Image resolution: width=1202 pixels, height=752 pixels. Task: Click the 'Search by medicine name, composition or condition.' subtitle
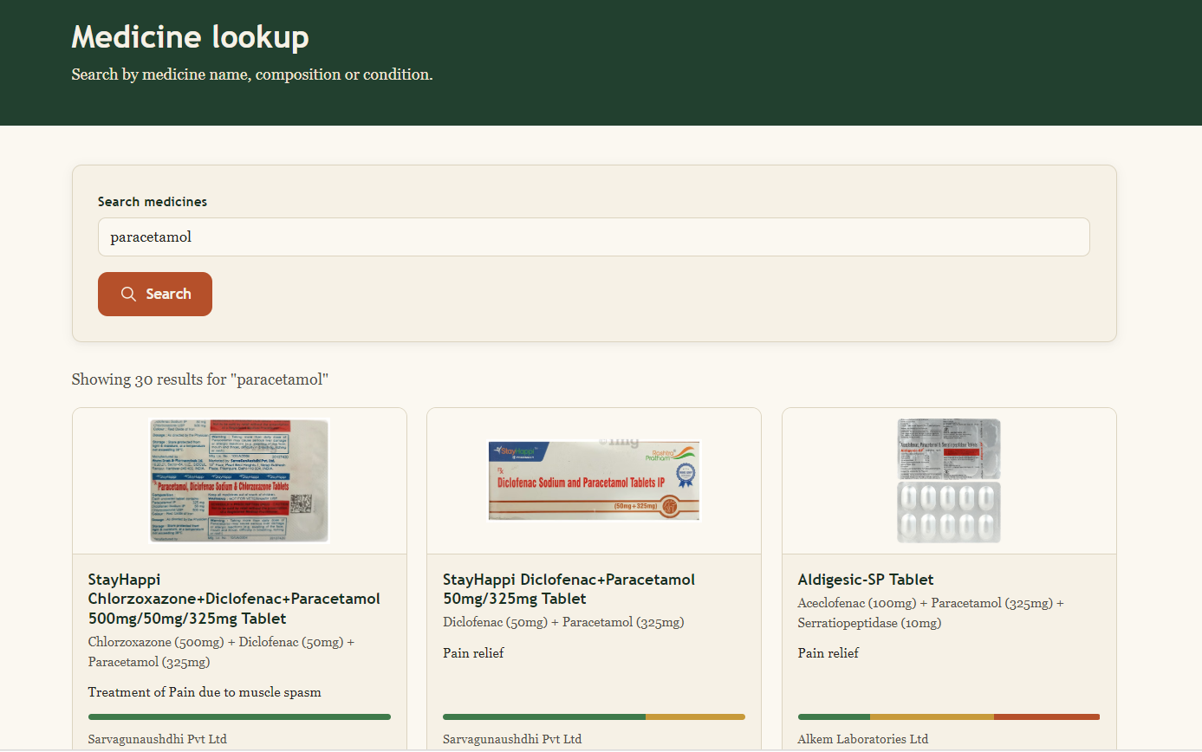[x=252, y=75]
